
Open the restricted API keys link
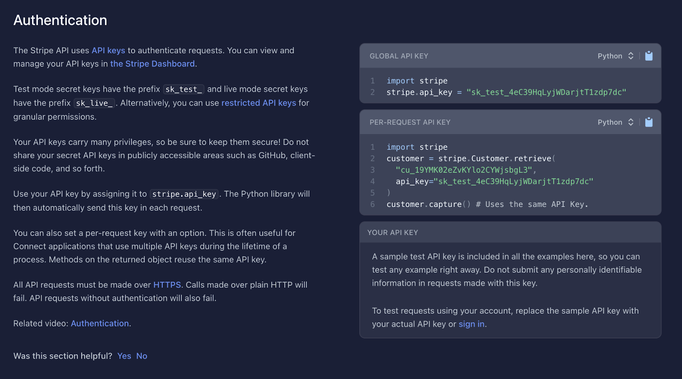pyautogui.click(x=259, y=103)
